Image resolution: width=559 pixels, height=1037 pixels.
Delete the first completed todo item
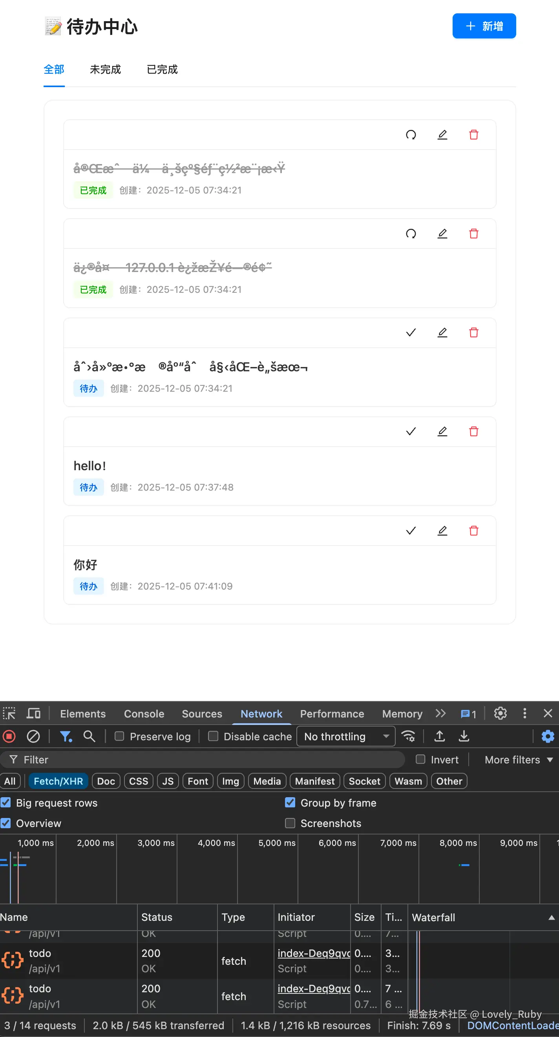coord(474,135)
